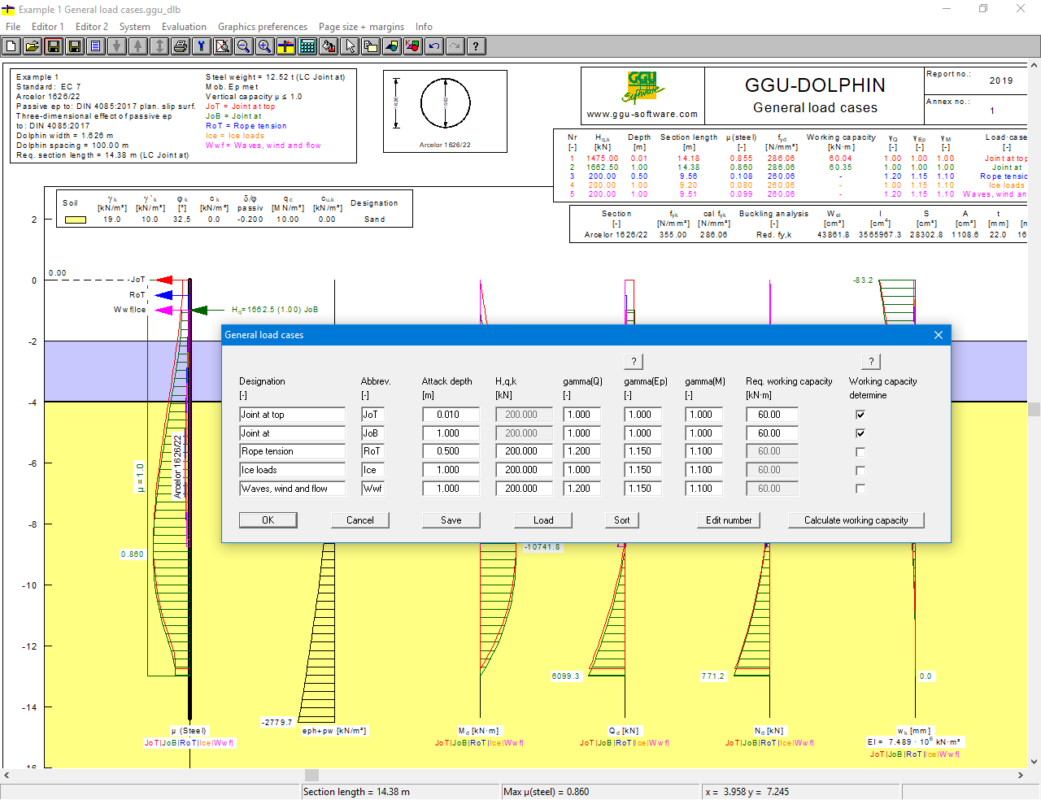Click the gamma(M) field for Joint at top row
Image resolution: width=1041 pixels, height=800 pixels.
704,415
